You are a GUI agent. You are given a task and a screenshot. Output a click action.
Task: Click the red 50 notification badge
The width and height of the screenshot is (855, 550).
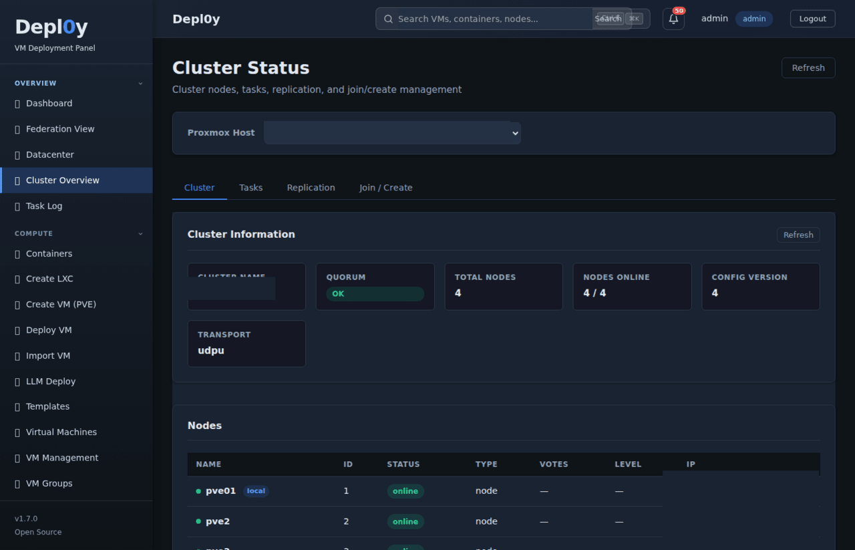[679, 11]
